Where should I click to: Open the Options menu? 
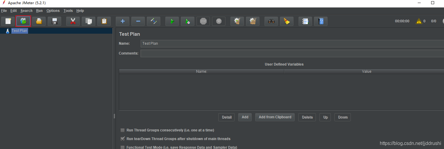[x=53, y=11]
